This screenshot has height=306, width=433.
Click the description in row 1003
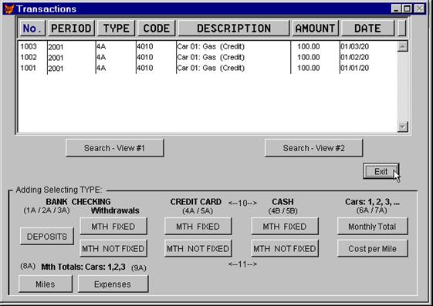(x=211, y=46)
